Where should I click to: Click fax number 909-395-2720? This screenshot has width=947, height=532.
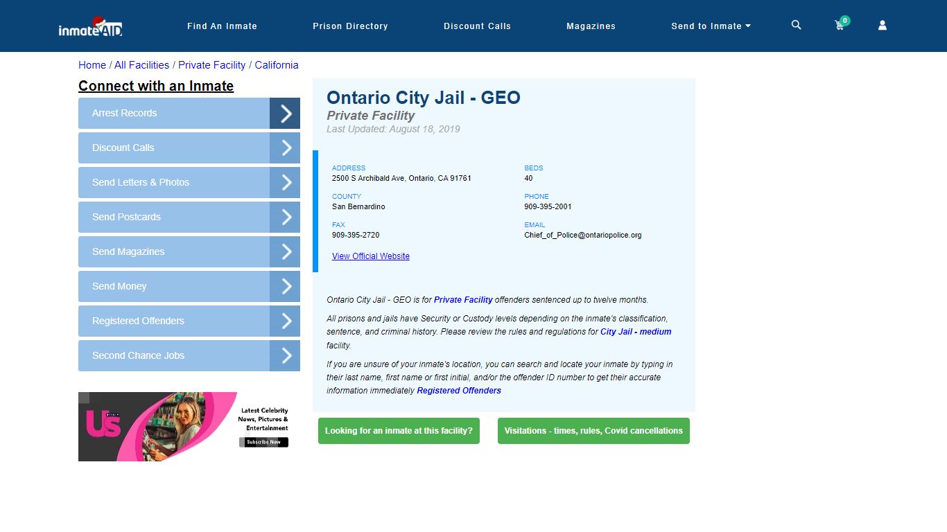(356, 235)
